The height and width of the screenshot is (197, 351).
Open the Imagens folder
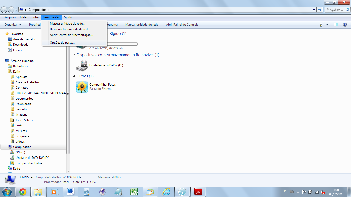[21, 115]
